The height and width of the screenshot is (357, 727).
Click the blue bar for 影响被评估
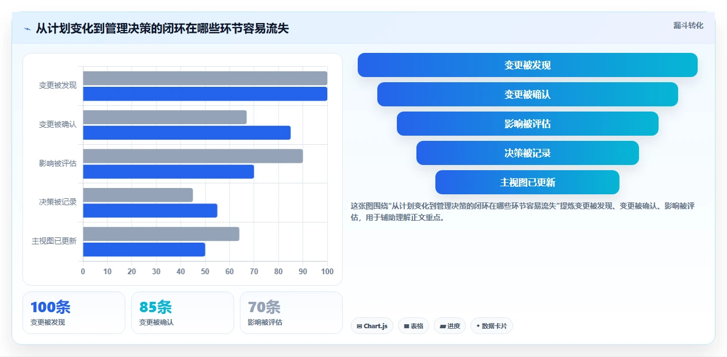tap(169, 171)
